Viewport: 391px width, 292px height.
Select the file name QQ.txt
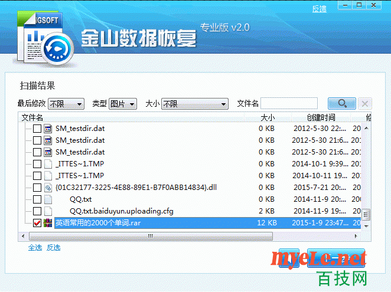coord(81,199)
